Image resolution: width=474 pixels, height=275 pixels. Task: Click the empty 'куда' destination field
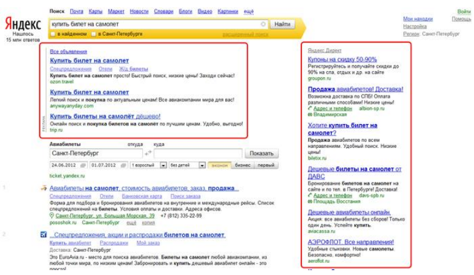pos(198,153)
